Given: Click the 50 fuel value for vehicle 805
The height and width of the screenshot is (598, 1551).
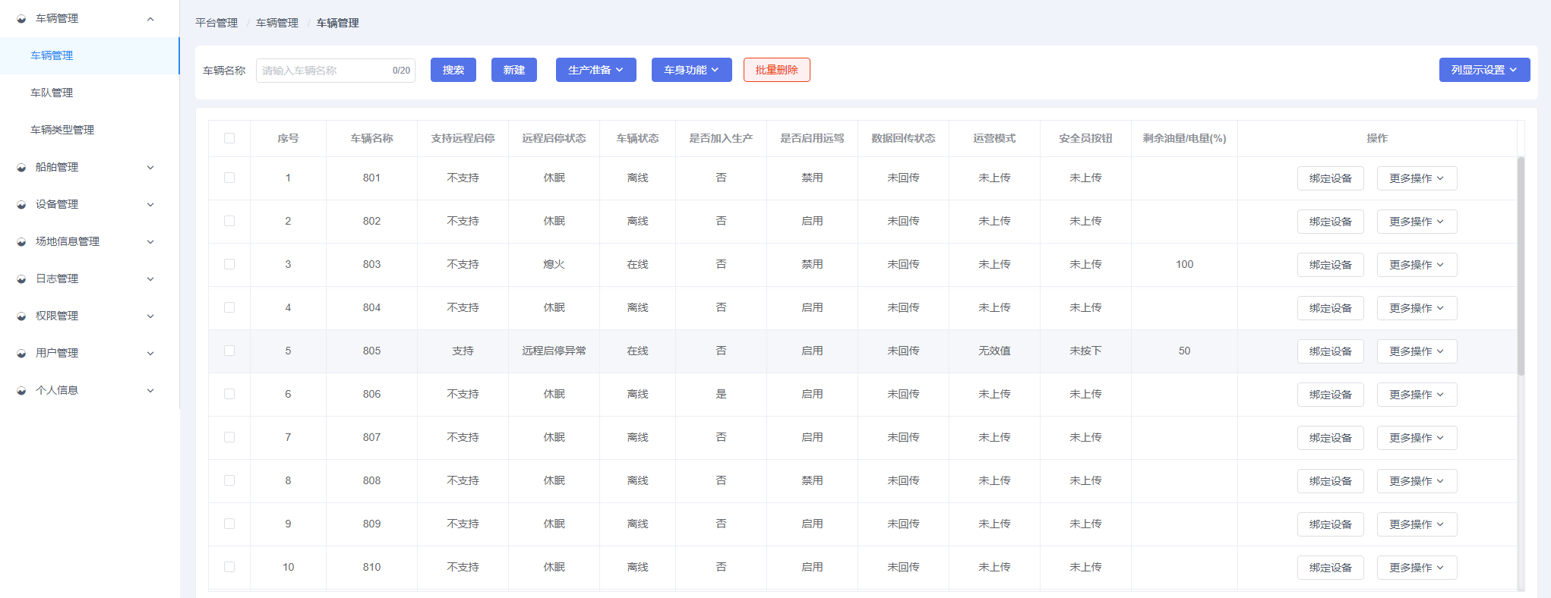Looking at the screenshot, I should click(x=1184, y=351).
